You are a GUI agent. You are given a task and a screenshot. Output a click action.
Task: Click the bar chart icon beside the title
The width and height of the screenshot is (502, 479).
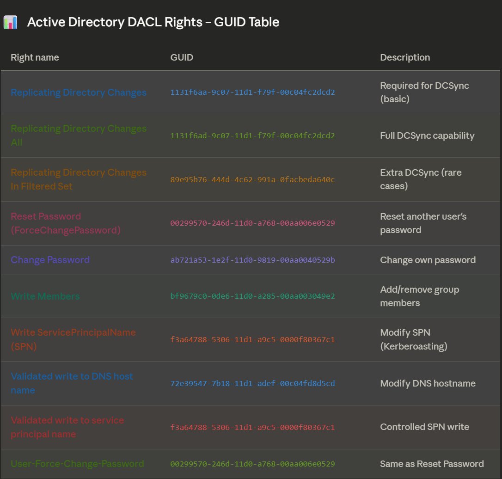(10, 22)
